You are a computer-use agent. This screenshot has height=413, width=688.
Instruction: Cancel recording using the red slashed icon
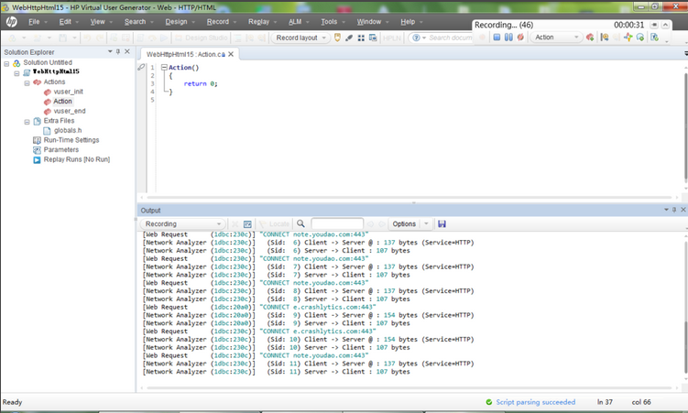coord(520,38)
